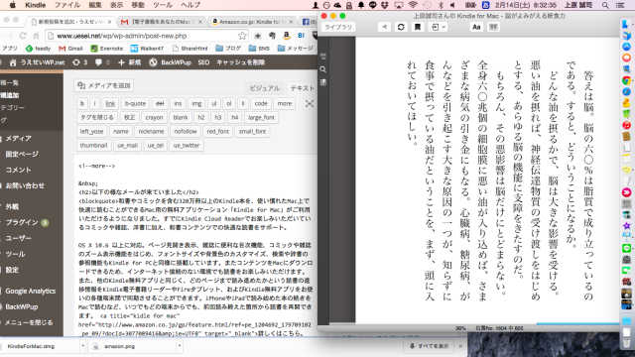Open the ブログ bookmark folder
This screenshot has height=357, width=635.
click(x=228, y=49)
